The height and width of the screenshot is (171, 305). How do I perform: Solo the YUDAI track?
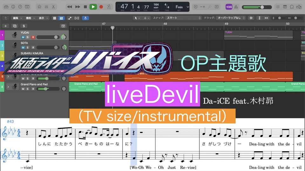[28, 37]
